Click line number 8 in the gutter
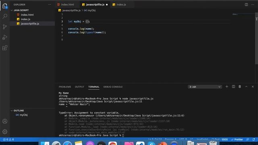Image resolution: width=258 pixels, height=145 pixels. pyautogui.click(x=62, y=39)
